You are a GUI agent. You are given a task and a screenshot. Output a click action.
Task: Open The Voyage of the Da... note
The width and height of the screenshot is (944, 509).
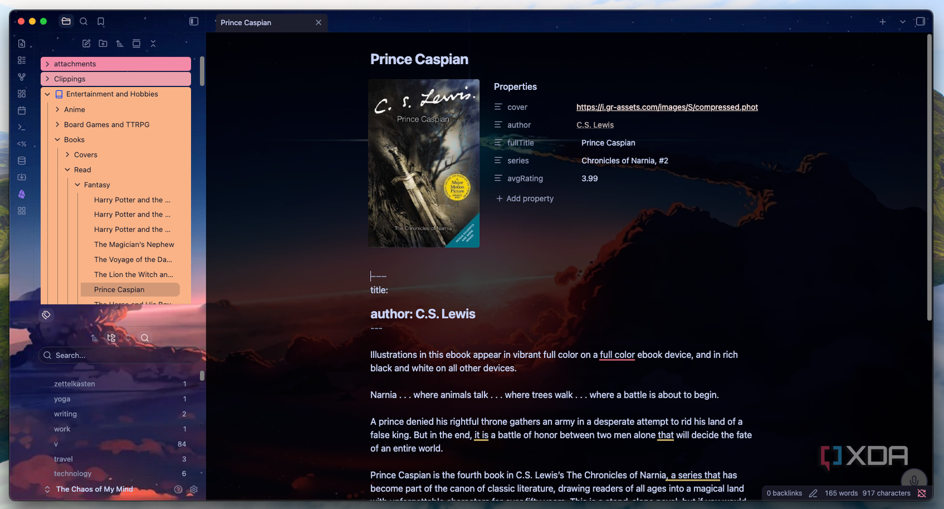click(x=133, y=259)
